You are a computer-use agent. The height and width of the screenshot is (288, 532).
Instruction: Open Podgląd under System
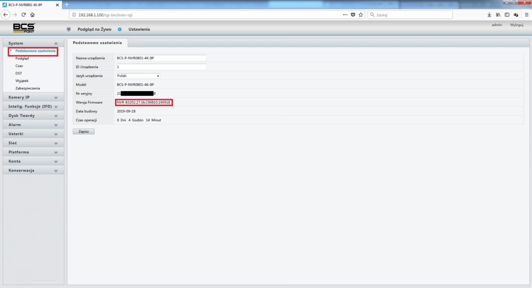(22, 58)
